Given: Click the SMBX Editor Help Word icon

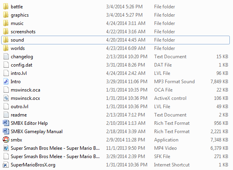Looking at the screenshot, I should (6, 123).
